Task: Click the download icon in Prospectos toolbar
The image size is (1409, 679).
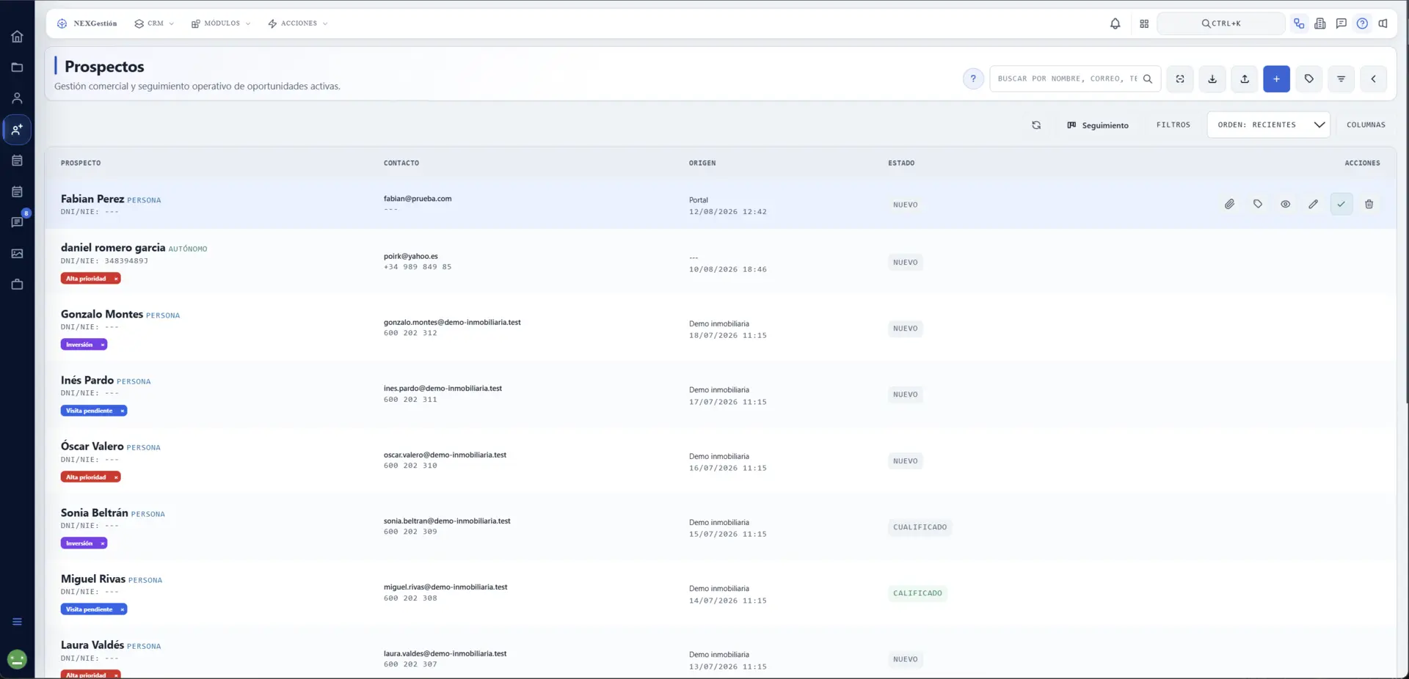Action: [x=1212, y=79]
